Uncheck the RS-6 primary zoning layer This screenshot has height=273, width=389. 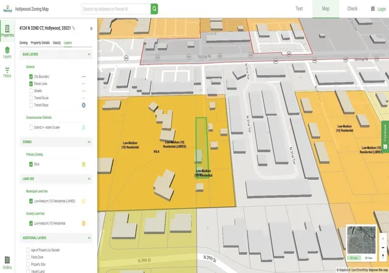[x=31, y=164]
